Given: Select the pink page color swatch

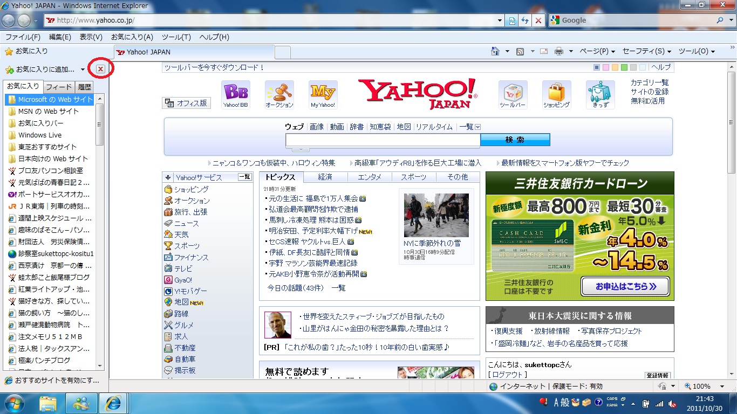Looking at the screenshot, I should [606, 67].
